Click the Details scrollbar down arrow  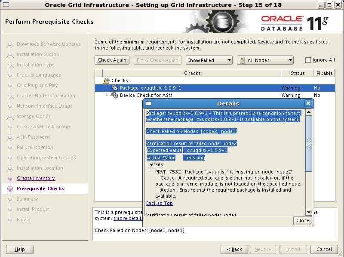click(309, 212)
